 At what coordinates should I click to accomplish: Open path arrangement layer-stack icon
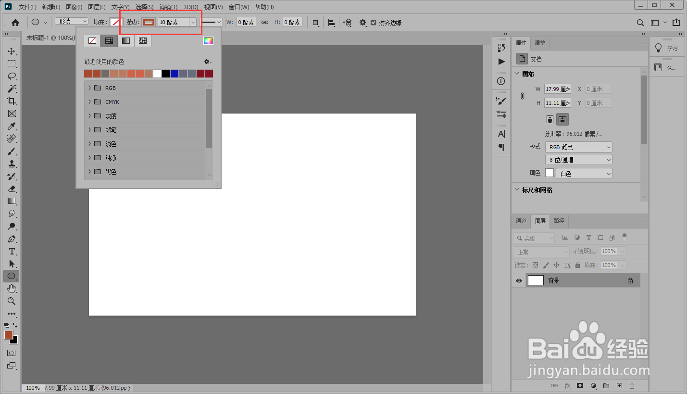tap(347, 22)
